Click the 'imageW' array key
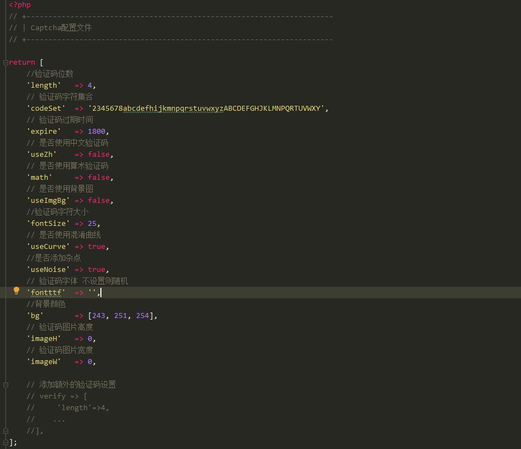The height and width of the screenshot is (449, 521). click(x=44, y=362)
